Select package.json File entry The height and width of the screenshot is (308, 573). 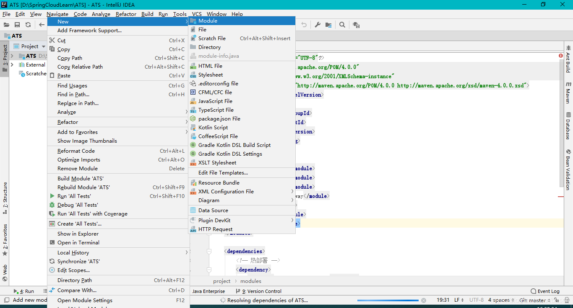[242, 118]
